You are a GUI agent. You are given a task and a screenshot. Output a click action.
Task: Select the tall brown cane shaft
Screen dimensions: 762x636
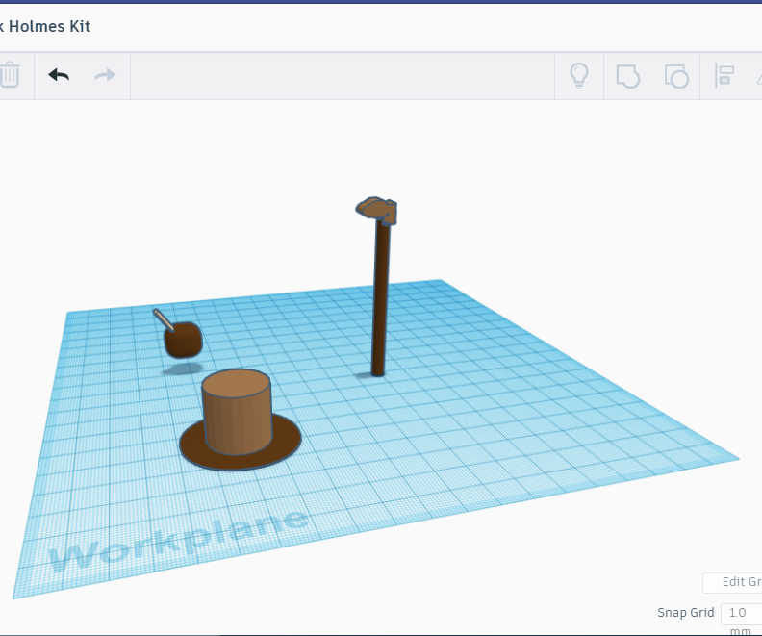tap(380, 299)
